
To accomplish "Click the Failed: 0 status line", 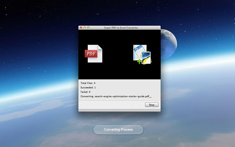I will [85, 92].
